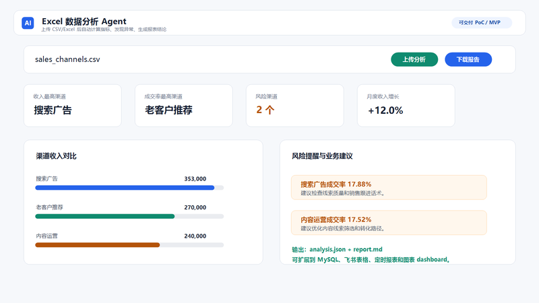Click the 下载报告 blue button
The image size is (539, 303).
[468, 59]
